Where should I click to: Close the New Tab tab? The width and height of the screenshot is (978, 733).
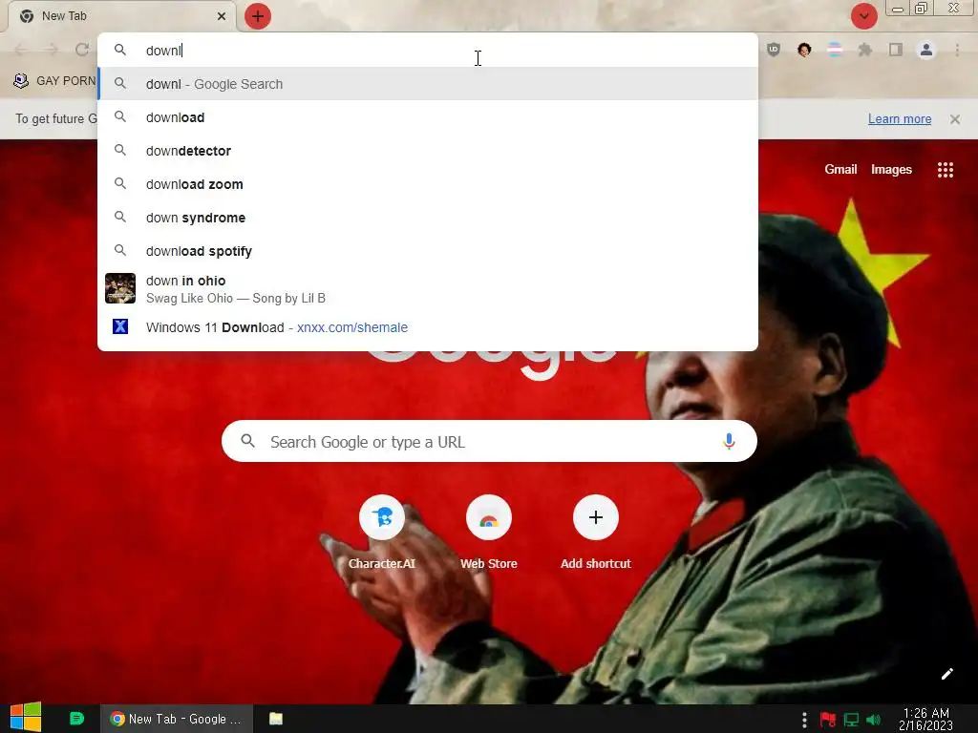(x=222, y=16)
